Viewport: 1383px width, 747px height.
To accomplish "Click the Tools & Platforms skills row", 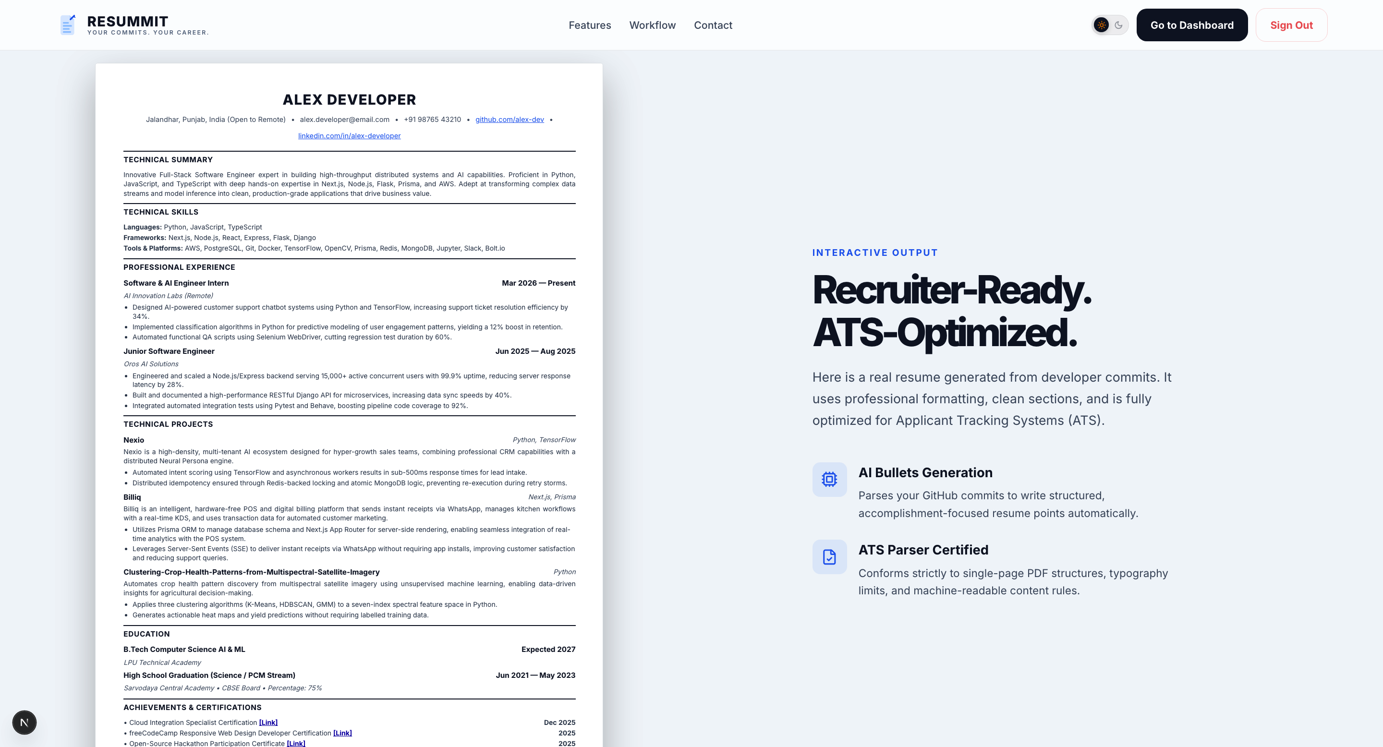I will (x=314, y=248).
